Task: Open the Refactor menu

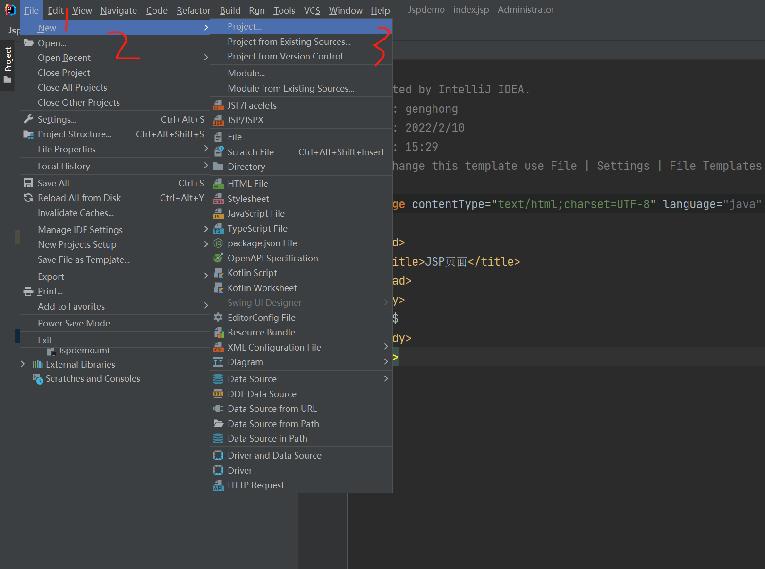Action: click(193, 10)
